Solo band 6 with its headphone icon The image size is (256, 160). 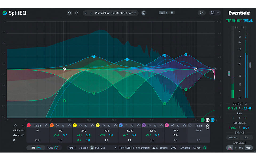[185, 125]
